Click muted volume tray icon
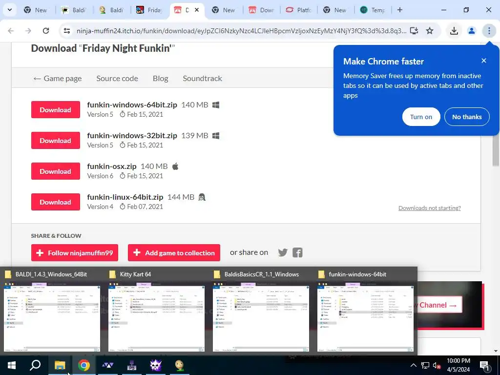500x375 pixels. pyautogui.click(x=437, y=365)
